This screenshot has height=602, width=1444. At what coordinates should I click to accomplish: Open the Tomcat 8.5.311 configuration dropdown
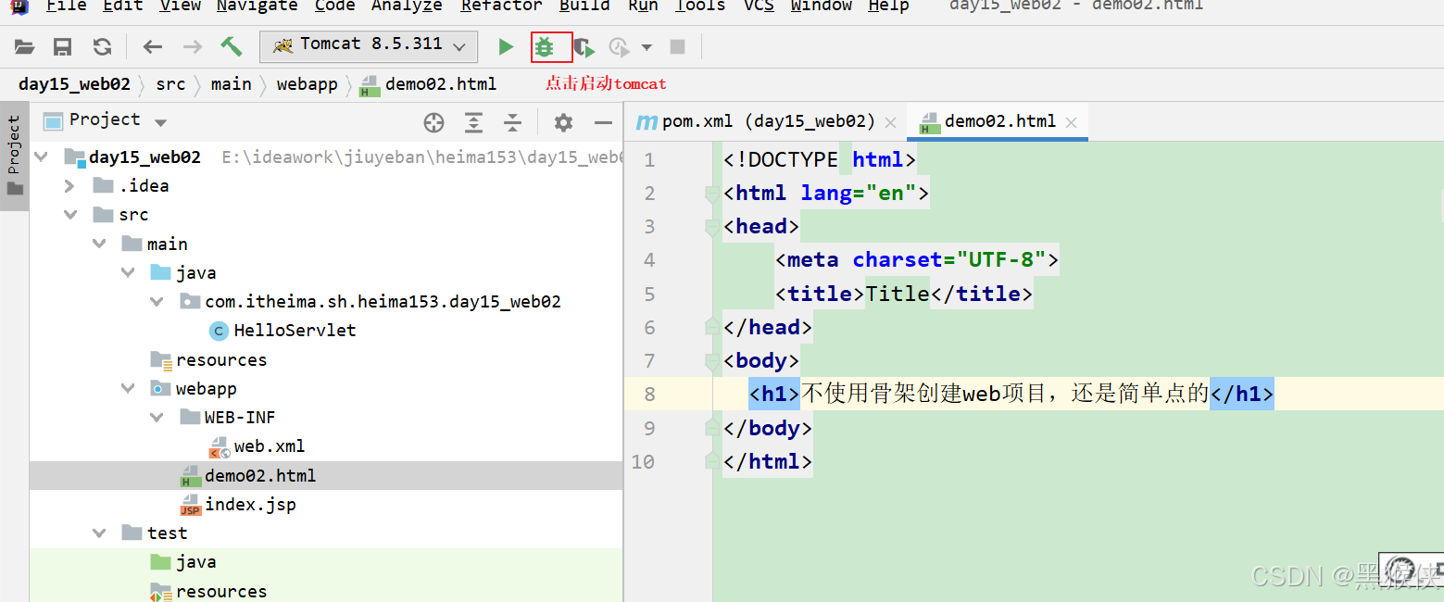coord(458,46)
